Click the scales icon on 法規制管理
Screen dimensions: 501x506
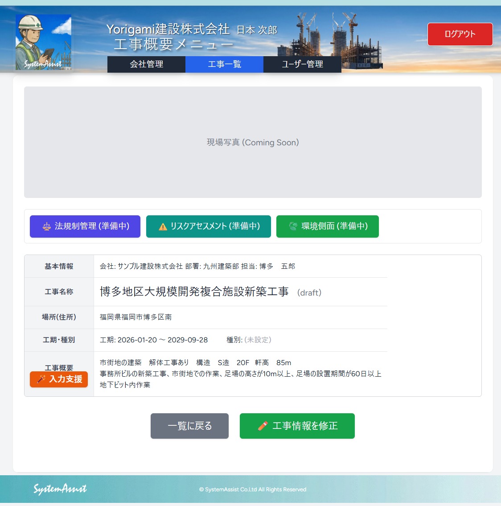coord(47,226)
